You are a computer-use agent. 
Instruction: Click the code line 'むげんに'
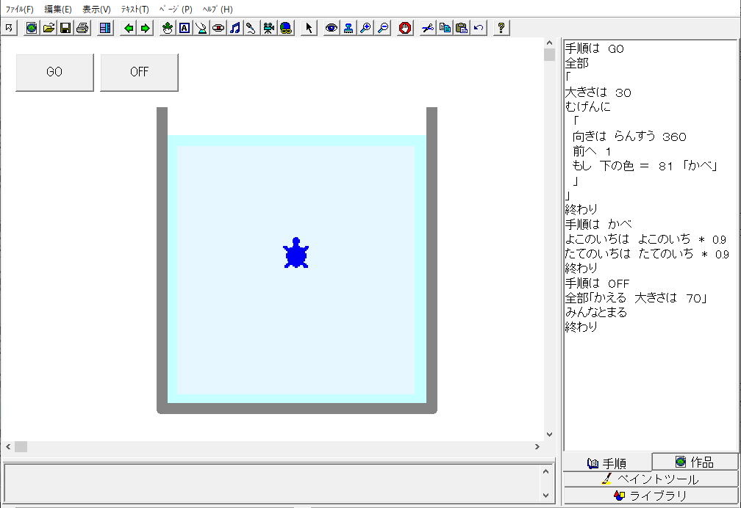click(588, 106)
